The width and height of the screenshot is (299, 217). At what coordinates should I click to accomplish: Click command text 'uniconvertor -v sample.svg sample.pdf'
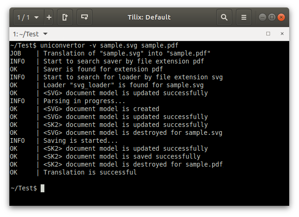pyautogui.click(x=109, y=46)
